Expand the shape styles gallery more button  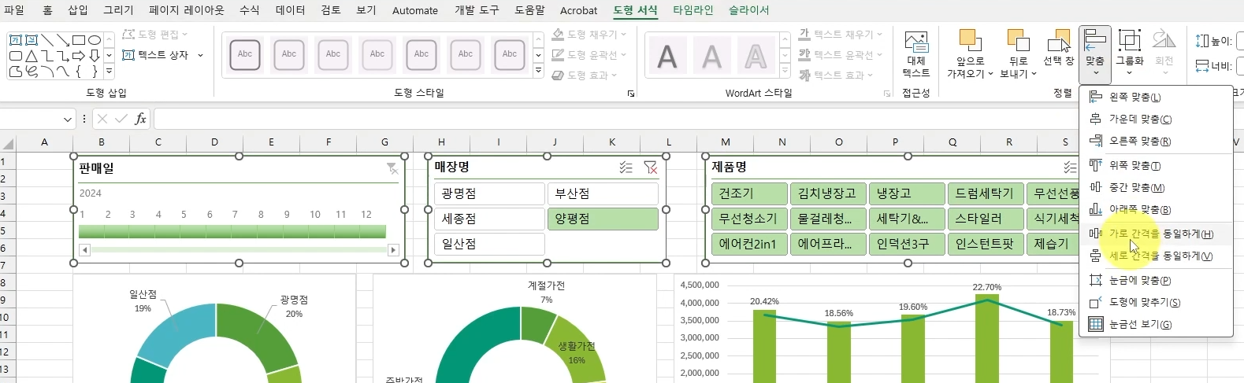click(x=538, y=71)
